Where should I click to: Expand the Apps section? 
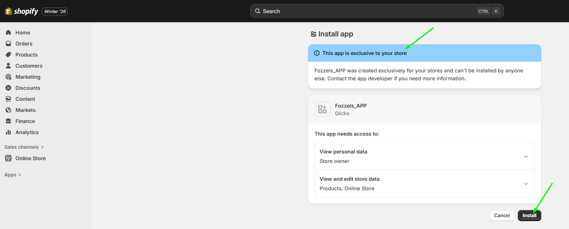pyautogui.click(x=13, y=175)
